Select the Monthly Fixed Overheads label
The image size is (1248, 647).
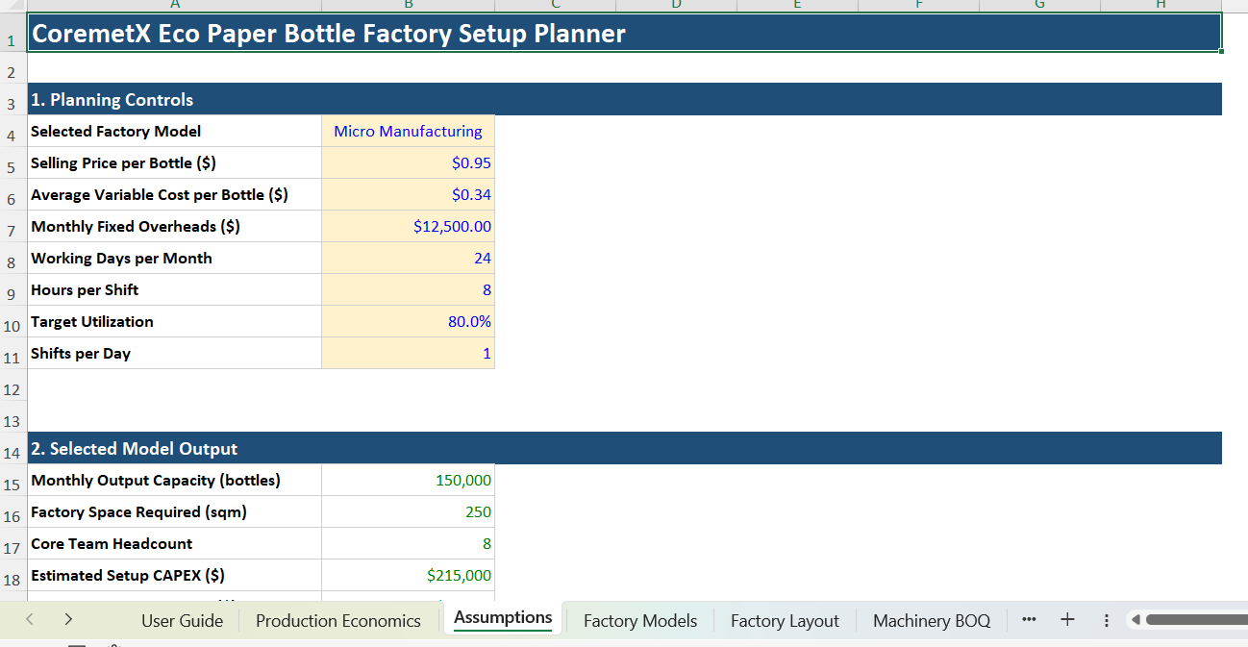[x=175, y=226]
